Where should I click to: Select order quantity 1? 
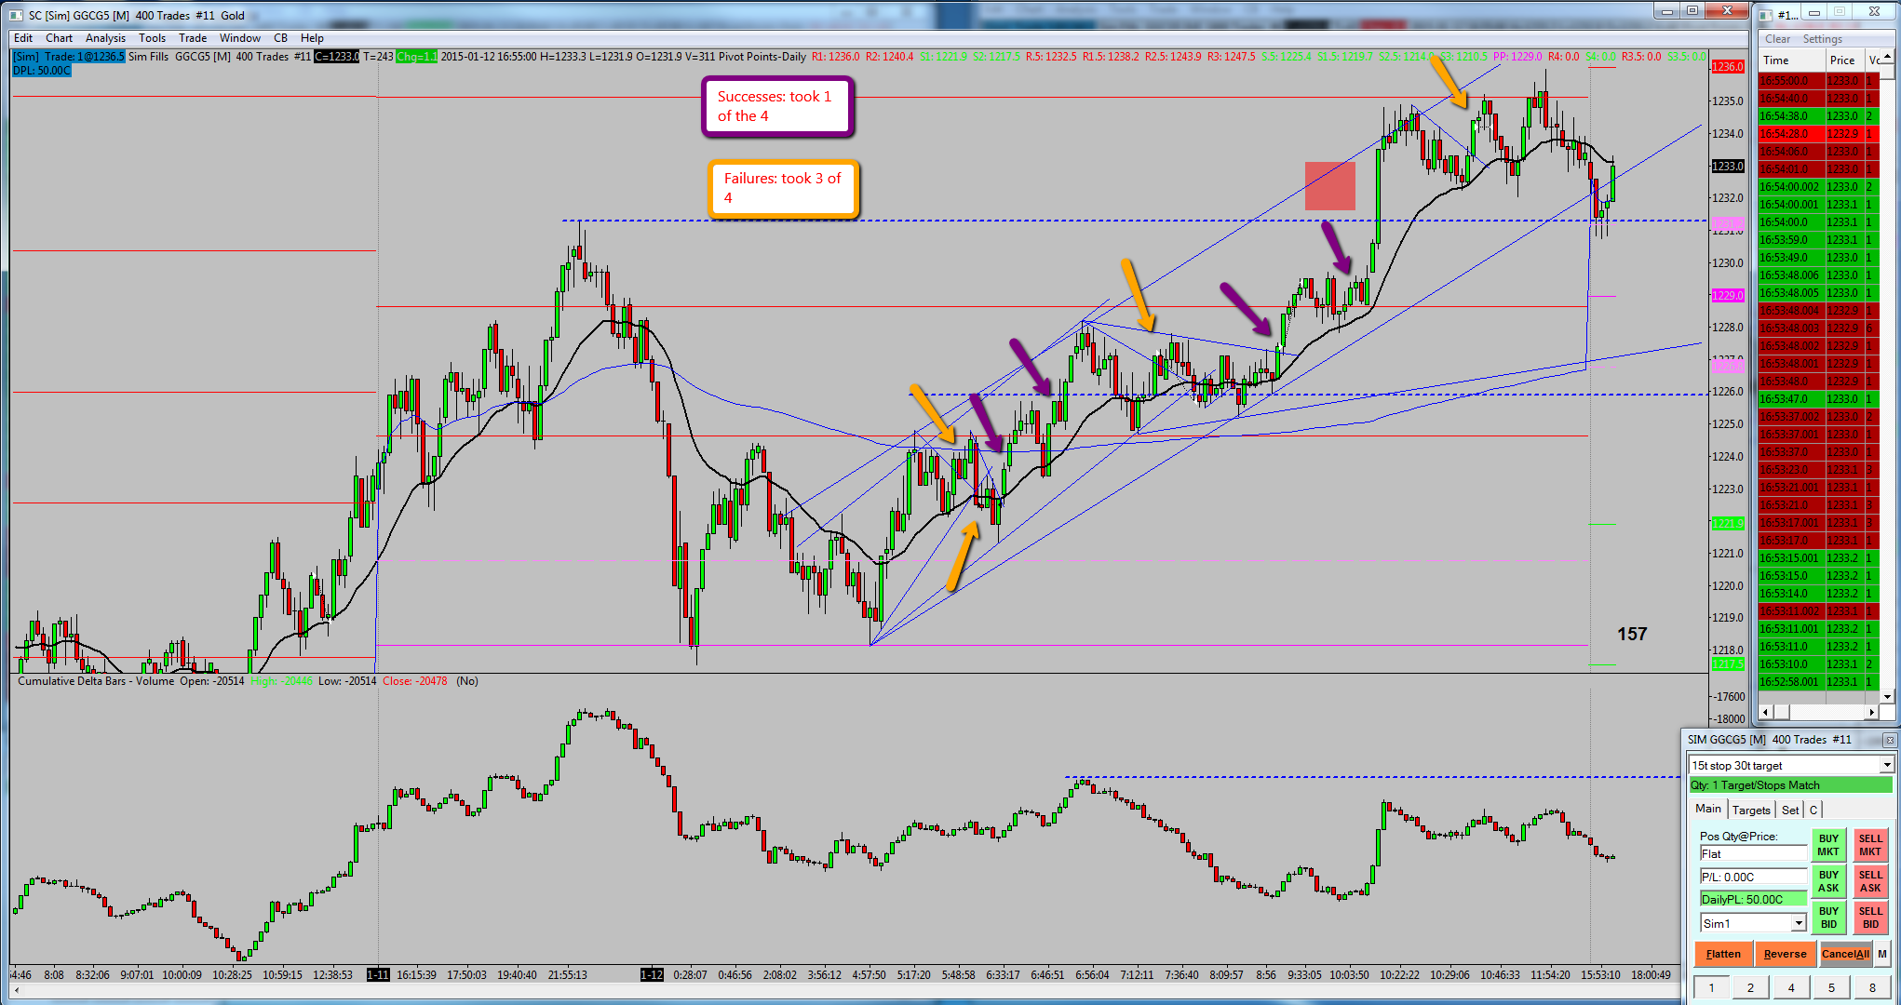(x=1711, y=987)
